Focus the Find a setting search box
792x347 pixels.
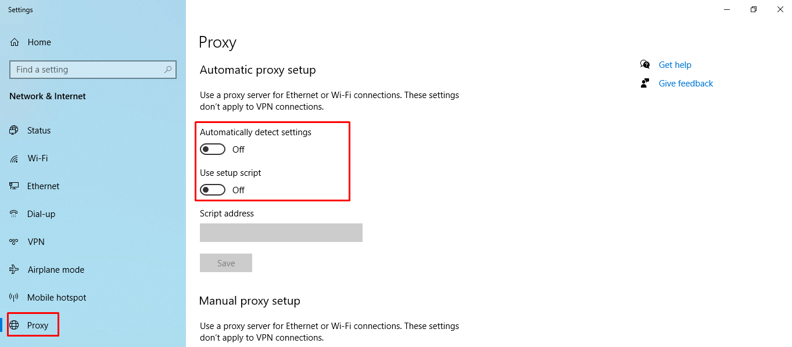click(x=93, y=70)
